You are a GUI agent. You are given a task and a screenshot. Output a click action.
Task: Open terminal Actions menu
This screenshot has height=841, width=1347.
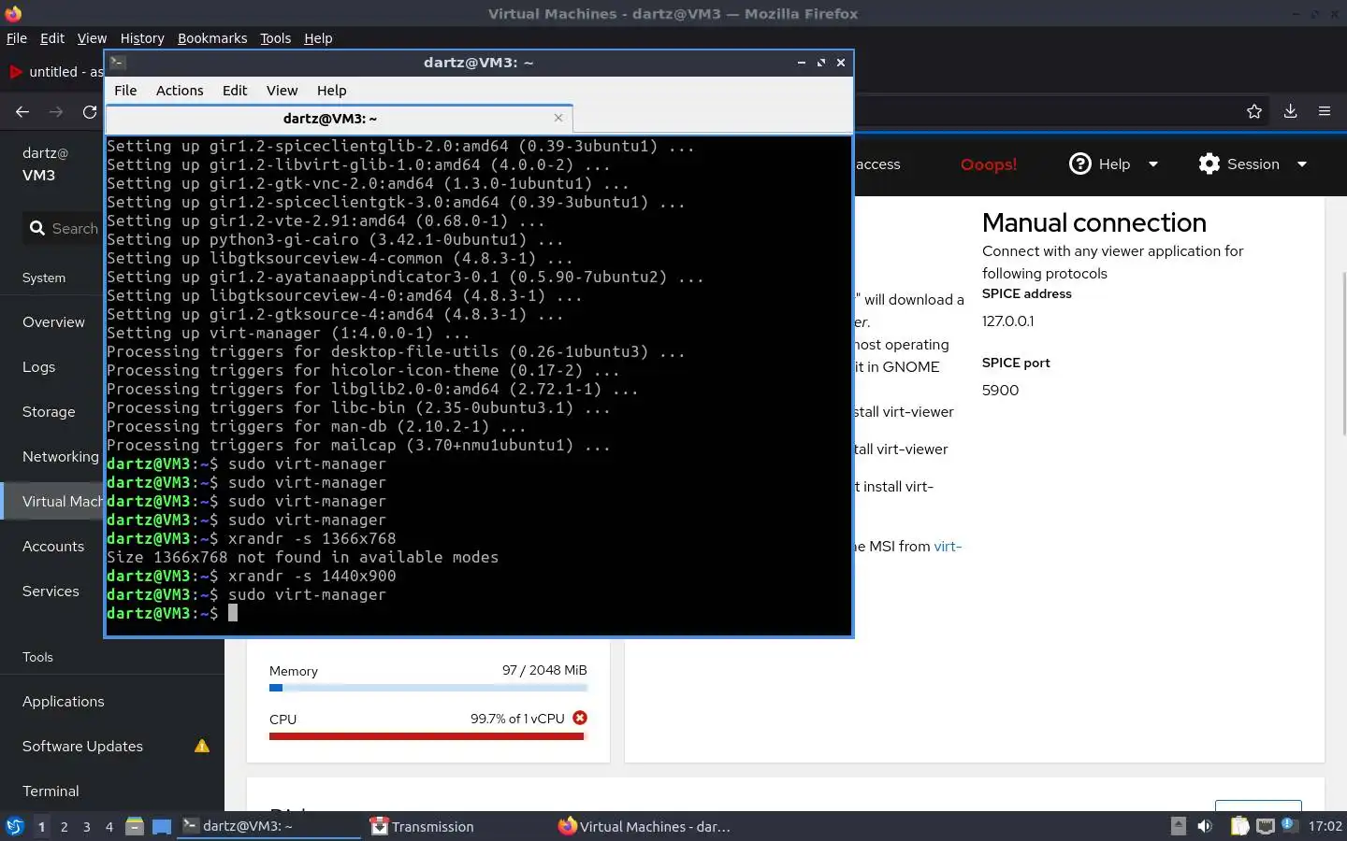pos(180,90)
